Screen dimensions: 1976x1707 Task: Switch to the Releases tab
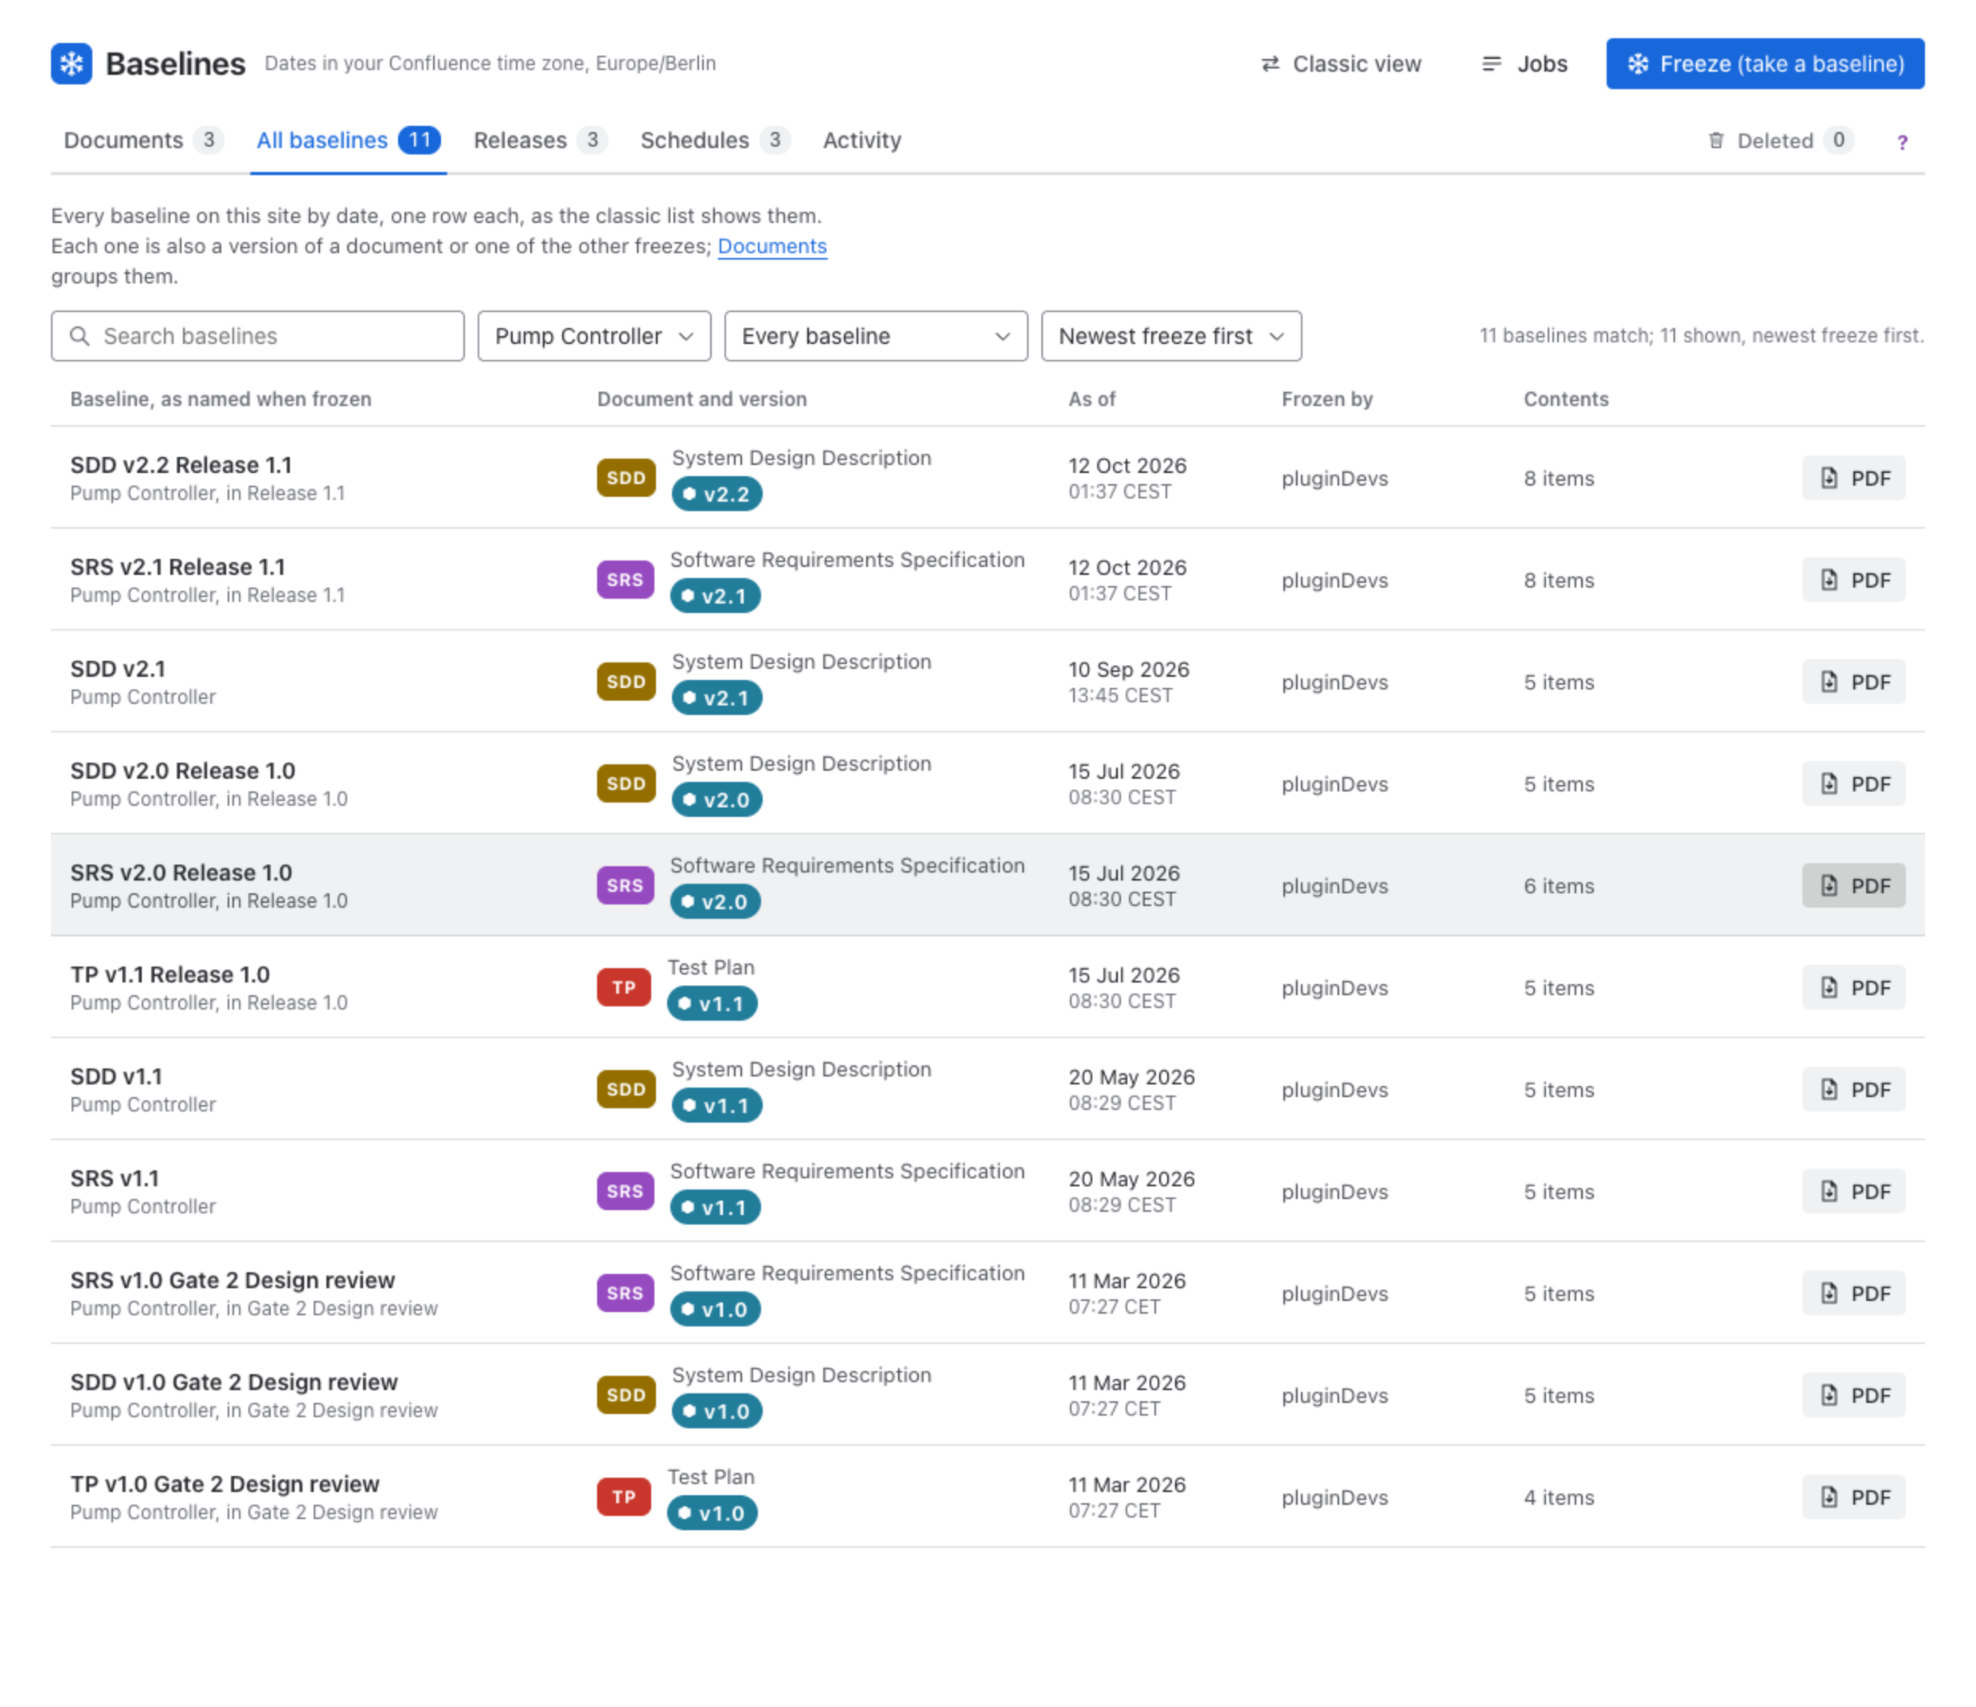point(539,140)
